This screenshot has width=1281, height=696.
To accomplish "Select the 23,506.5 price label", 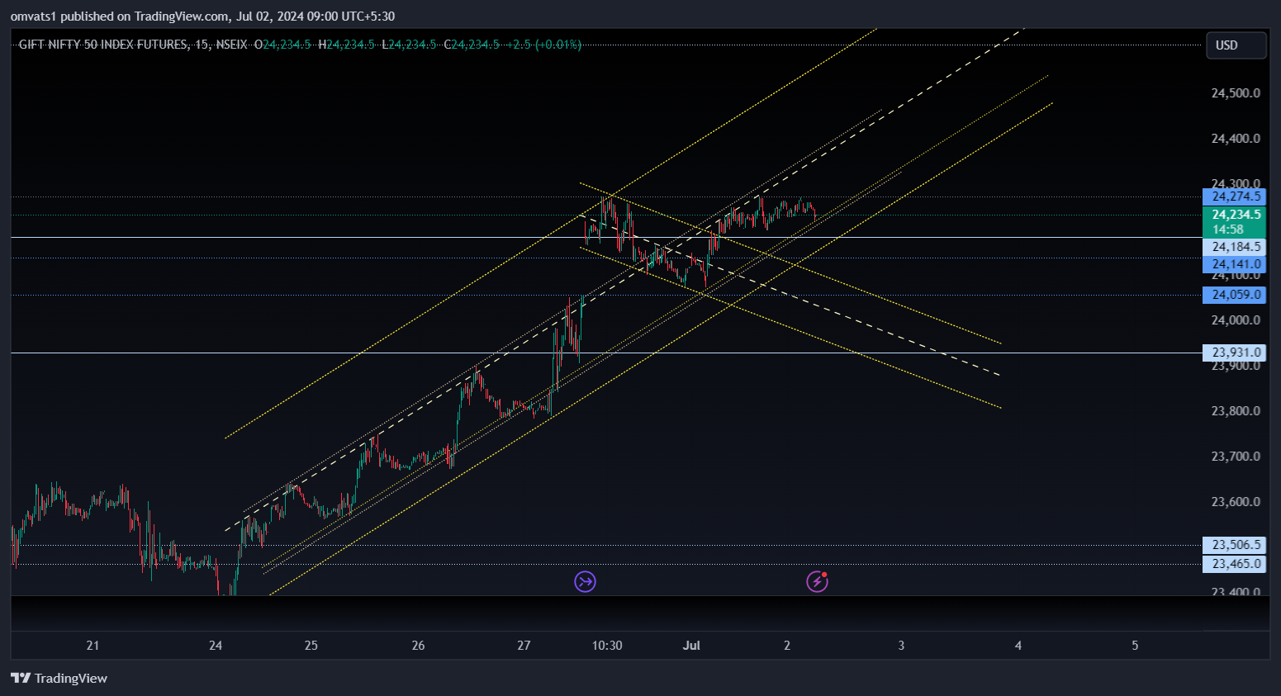I will [x=1235, y=545].
